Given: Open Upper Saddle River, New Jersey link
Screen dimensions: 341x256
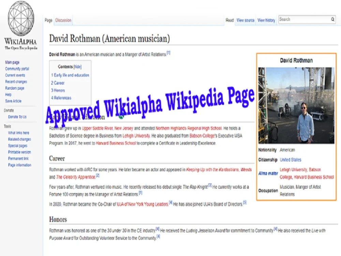Looking at the screenshot, I should coord(107,128).
